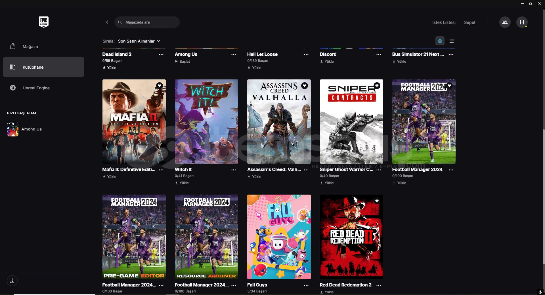Toggle favorite heart on Mafia II cover
545x295 pixels.
[x=160, y=85]
